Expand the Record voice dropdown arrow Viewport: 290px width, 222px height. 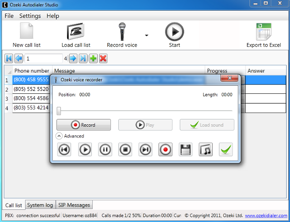click(x=146, y=35)
